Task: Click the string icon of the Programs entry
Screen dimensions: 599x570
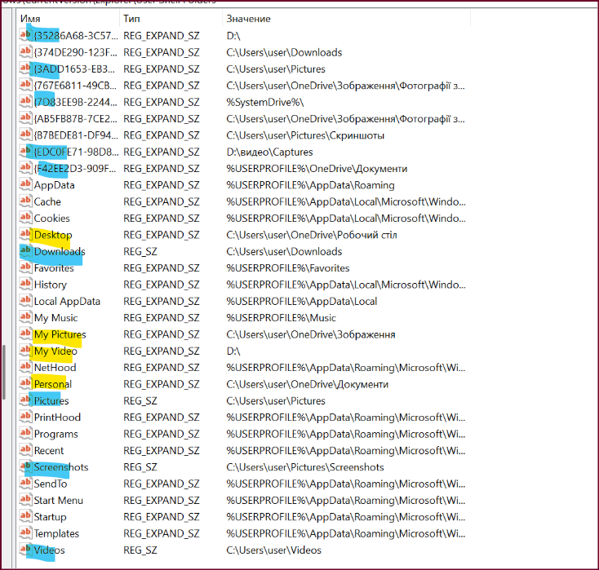Action: click(25, 434)
